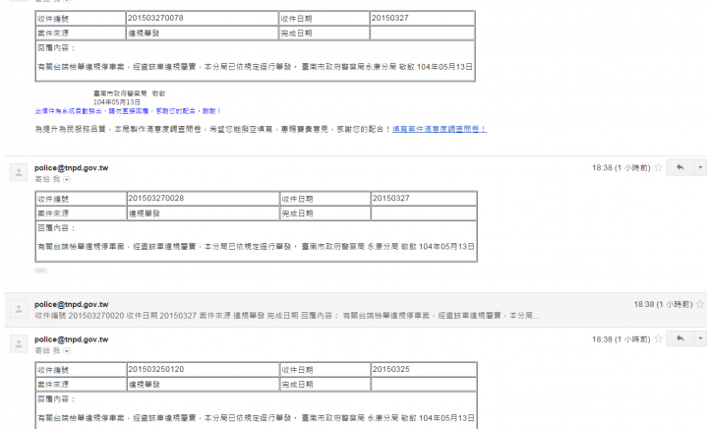Viewport: 708px width, 429px height.
Task: Click 違規舉發 in table 201503270028
Action: (x=144, y=214)
